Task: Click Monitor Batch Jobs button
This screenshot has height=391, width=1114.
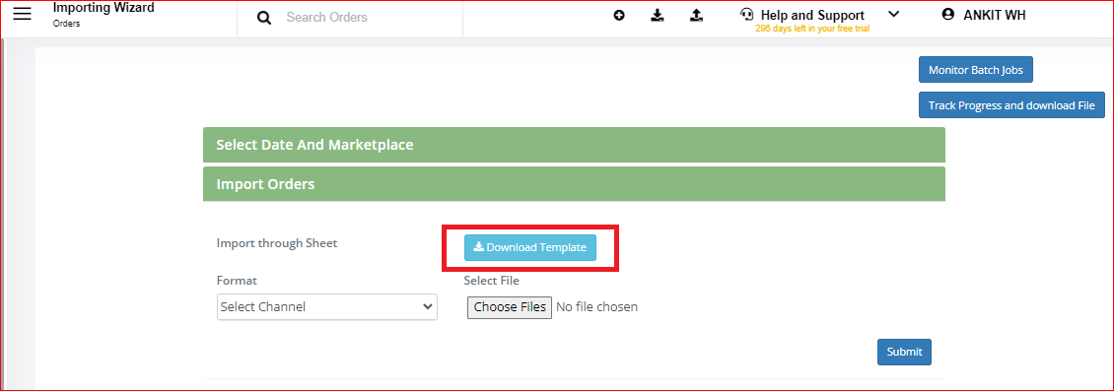Action: (975, 70)
